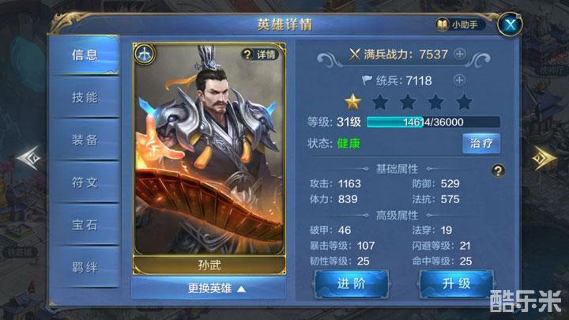The width and height of the screenshot is (569, 320).
Task: Click the plus icon beside 统兵
Action: 459,80
